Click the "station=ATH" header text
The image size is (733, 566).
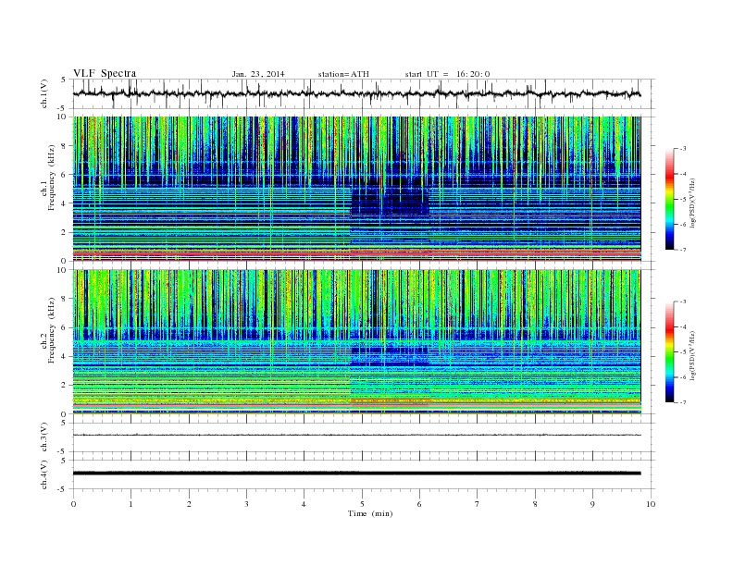coord(343,74)
